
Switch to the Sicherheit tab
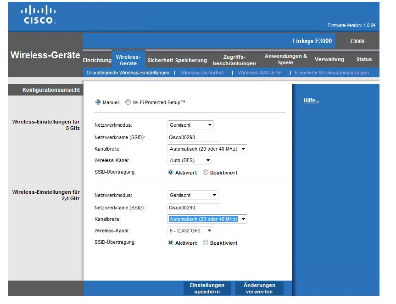pyautogui.click(x=160, y=60)
